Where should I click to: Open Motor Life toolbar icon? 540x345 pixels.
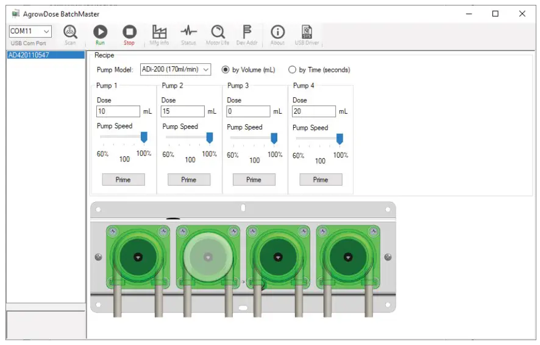(x=218, y=32)
